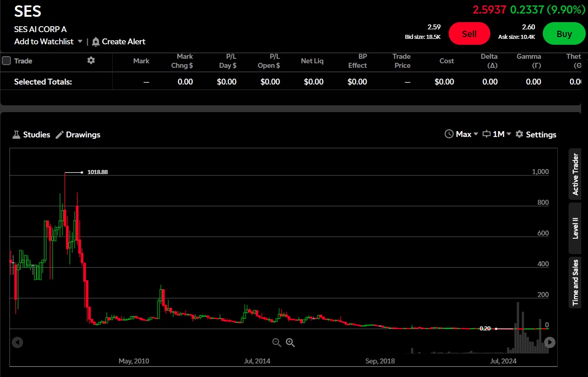Open the Level II side tab
Viewport: 588px width, 377px height.
[575, 228]
